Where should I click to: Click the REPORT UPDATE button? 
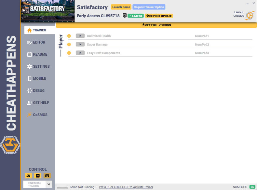(x=159, y=16)
